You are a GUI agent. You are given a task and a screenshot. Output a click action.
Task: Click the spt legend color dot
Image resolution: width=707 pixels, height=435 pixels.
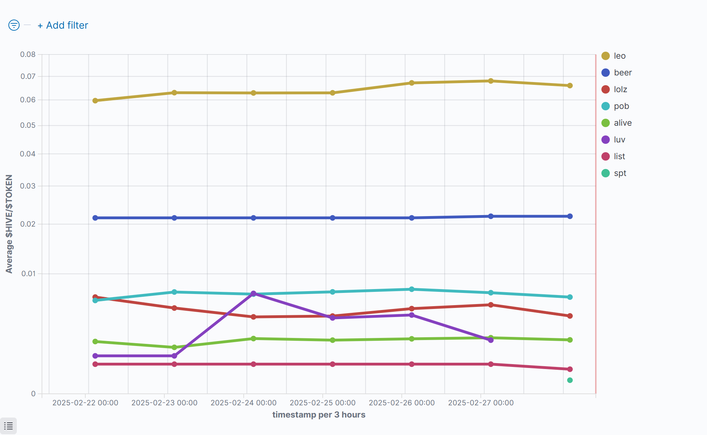(x=606, y=173)
